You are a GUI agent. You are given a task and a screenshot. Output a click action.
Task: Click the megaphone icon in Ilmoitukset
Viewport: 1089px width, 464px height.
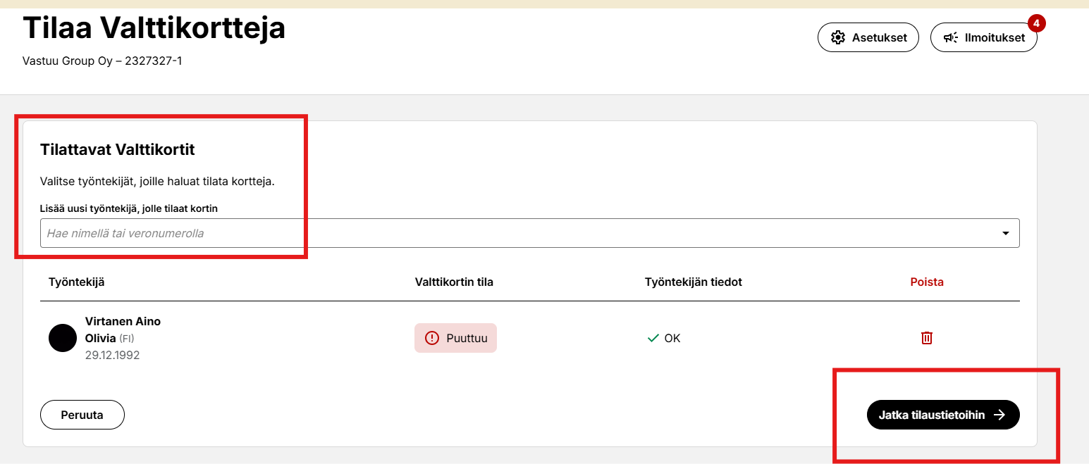pos(951,38)
